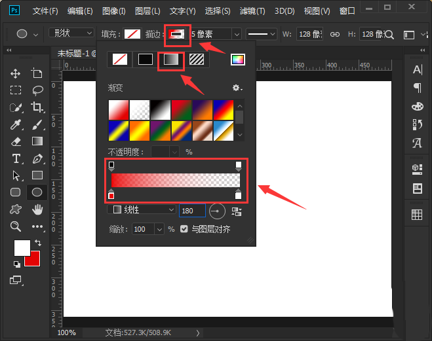Select the Zoom tool in toolbox
Image resolution: width=432 pixels, height=341 pixels.
pyautogui.click(x=16, y=226)
